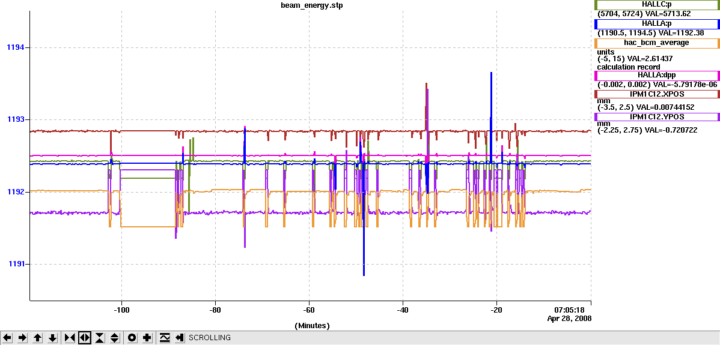
Task: Click the 1193 y-axis label
Action: point(14,119)
